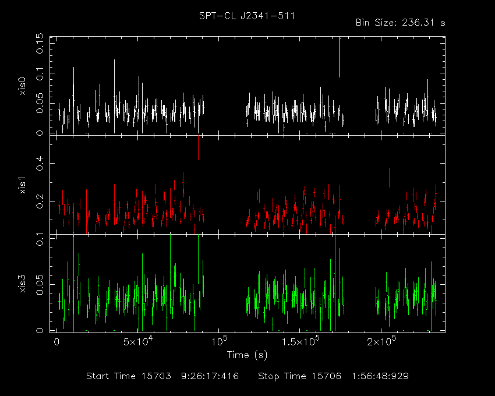495x396 pixels.
Task: Click the xis1 panel axis label
Action: [x=22, y=185]
